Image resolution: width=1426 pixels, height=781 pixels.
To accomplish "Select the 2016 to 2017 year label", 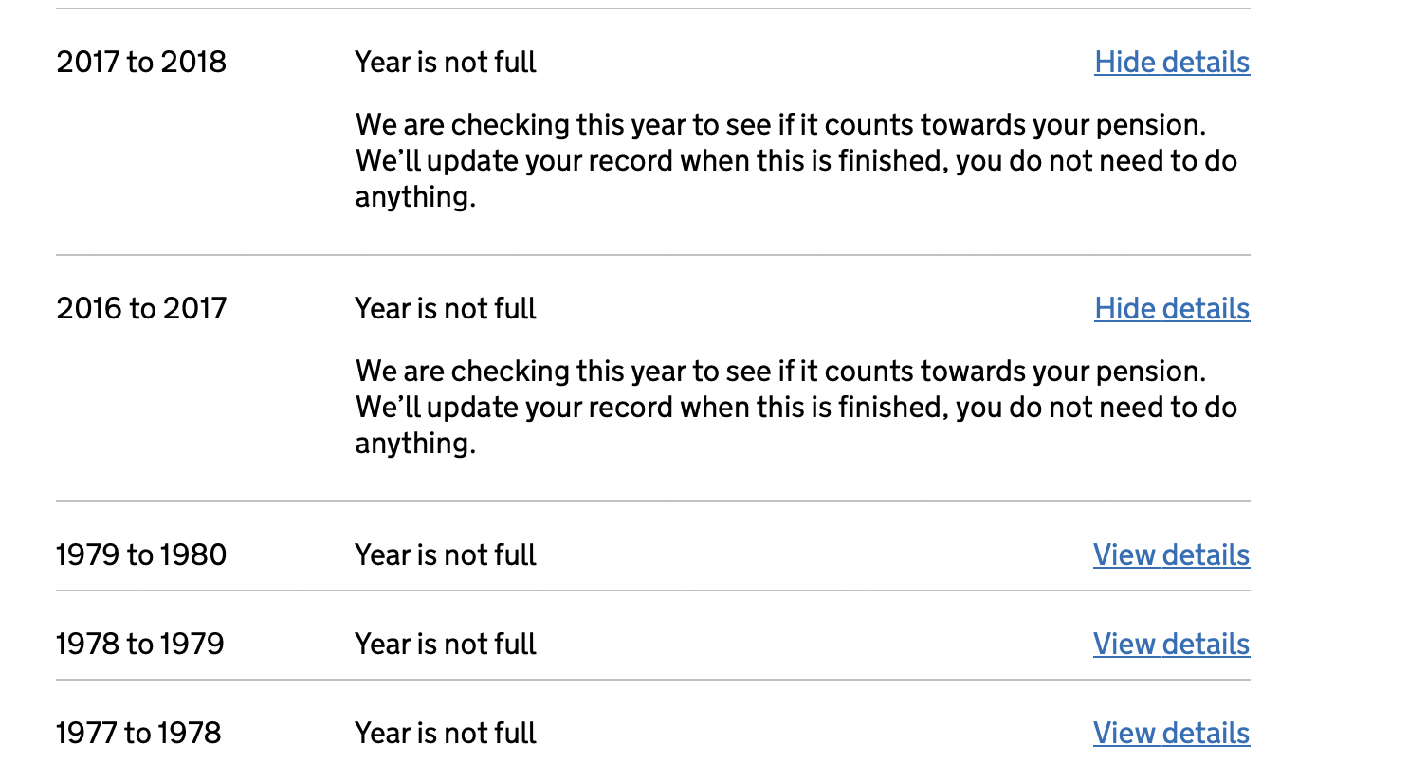I will click(x=141, y=309).
